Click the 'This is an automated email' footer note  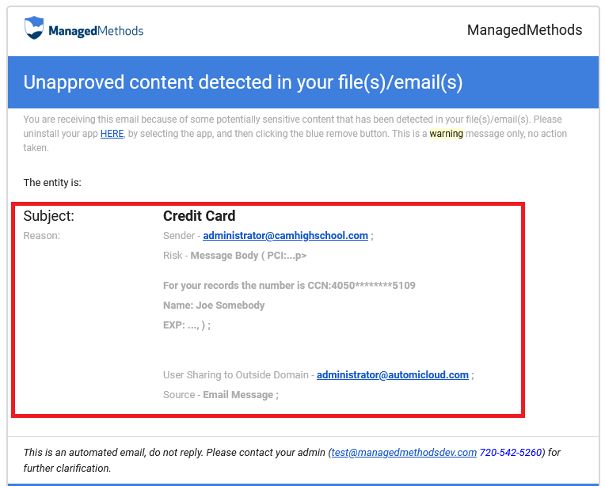(x=174, y=453)
